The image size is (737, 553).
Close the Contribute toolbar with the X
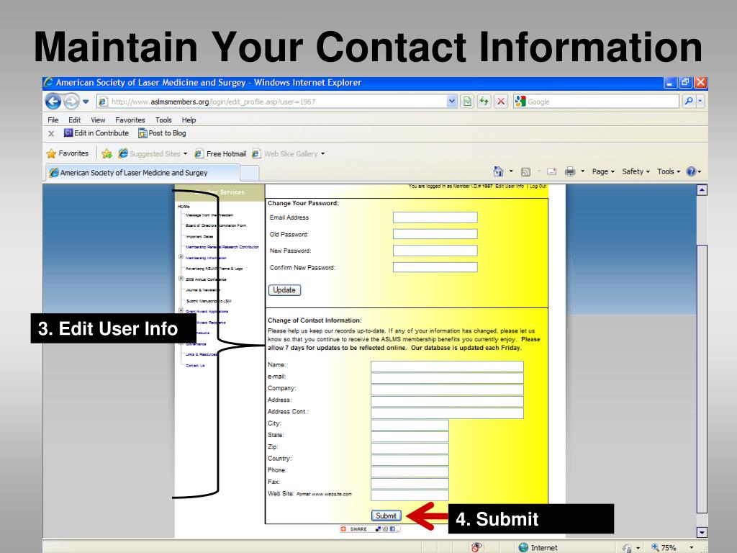tap(51, 133)
